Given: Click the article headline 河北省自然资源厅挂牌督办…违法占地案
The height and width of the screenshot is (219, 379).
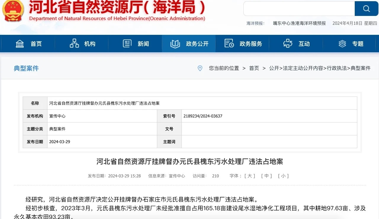Looking at the screenshot, I should (190, 161).
